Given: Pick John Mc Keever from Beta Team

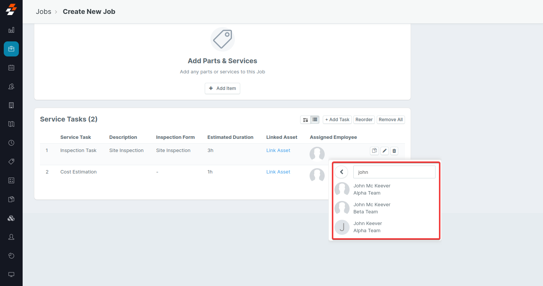Looking at the screenshot, I should (x=372, y=208).
